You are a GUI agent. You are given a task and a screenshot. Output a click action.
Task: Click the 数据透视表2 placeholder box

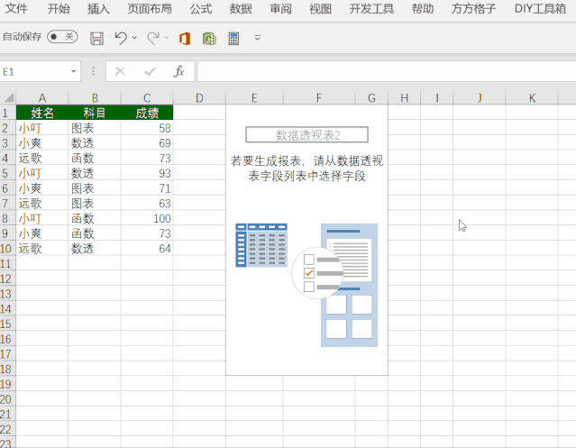(306, 135)
